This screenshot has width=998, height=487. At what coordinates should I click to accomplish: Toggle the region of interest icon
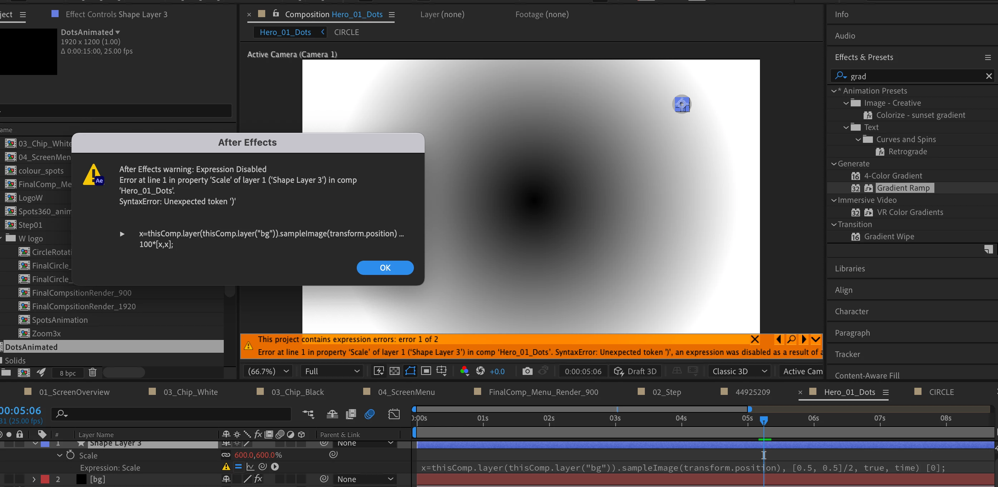(426, 371)
